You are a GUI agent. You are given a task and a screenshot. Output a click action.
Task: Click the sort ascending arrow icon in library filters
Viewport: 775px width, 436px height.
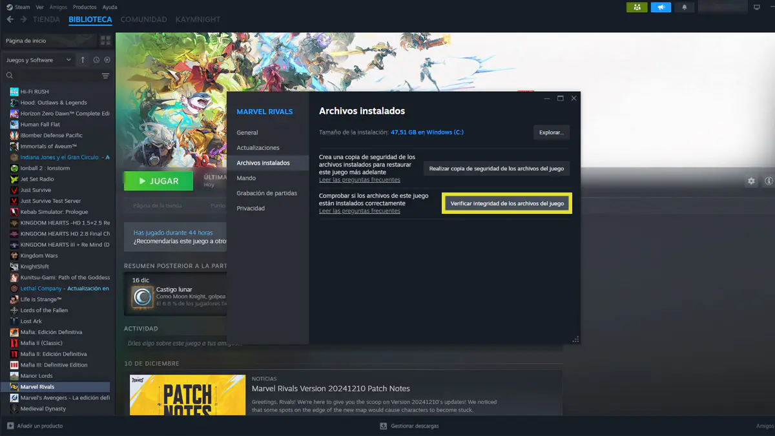click(83, 60)
